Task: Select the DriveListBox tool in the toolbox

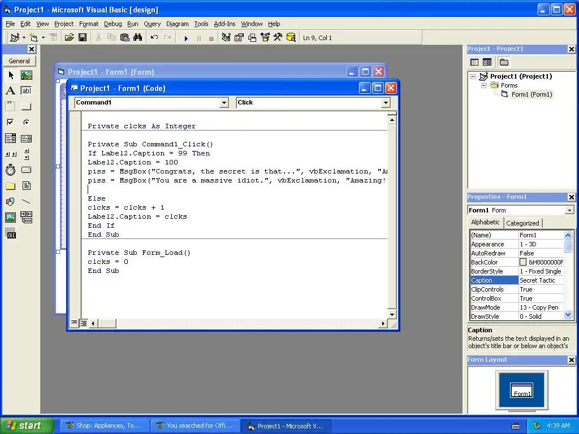Action: pyautogui.click(x=26, y=170)
